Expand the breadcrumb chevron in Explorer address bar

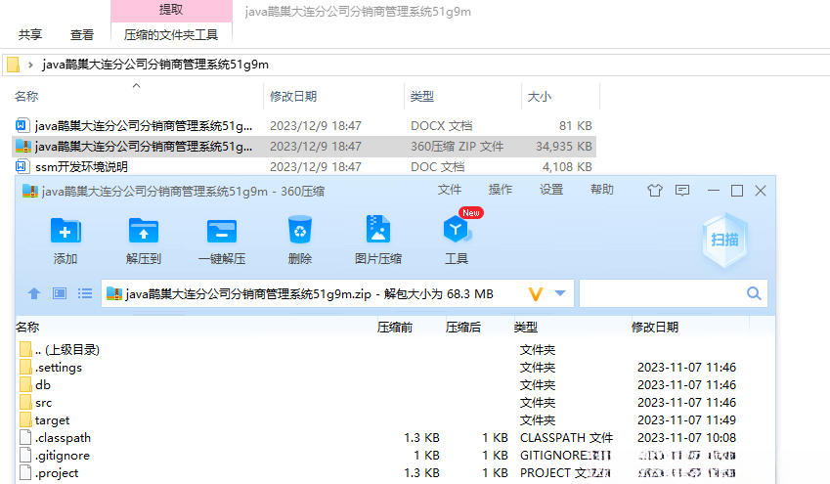click(30, 65)
